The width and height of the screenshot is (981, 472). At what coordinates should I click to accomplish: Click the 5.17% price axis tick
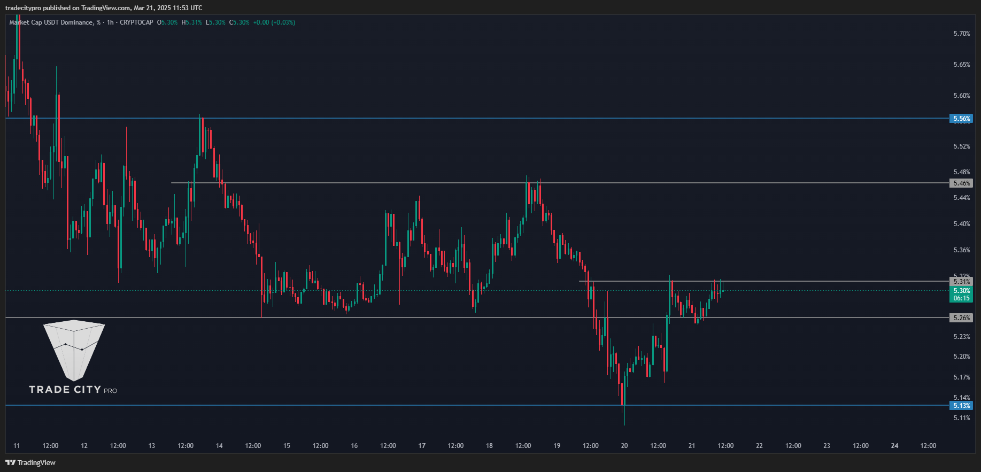pos(962,377)
